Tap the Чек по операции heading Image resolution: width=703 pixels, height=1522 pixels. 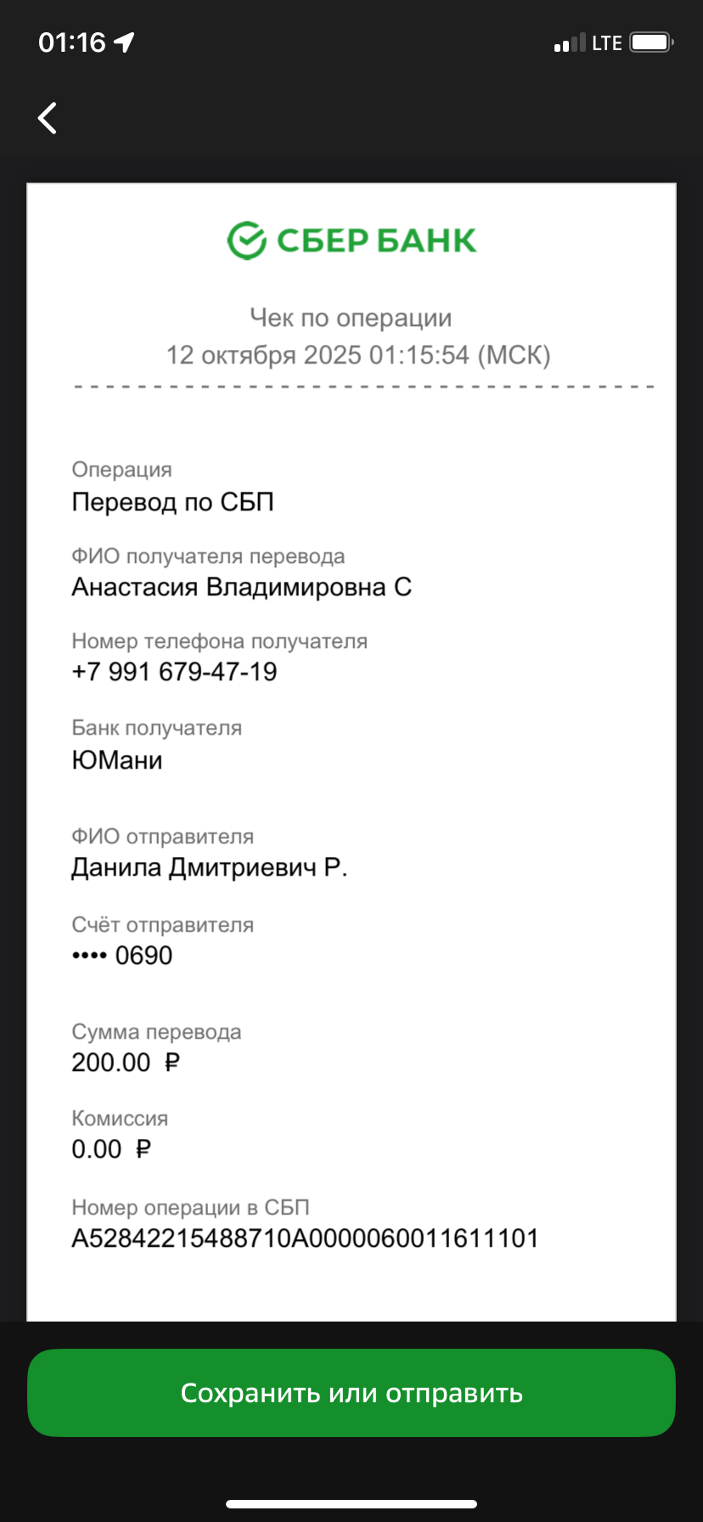tap(351, 318)
